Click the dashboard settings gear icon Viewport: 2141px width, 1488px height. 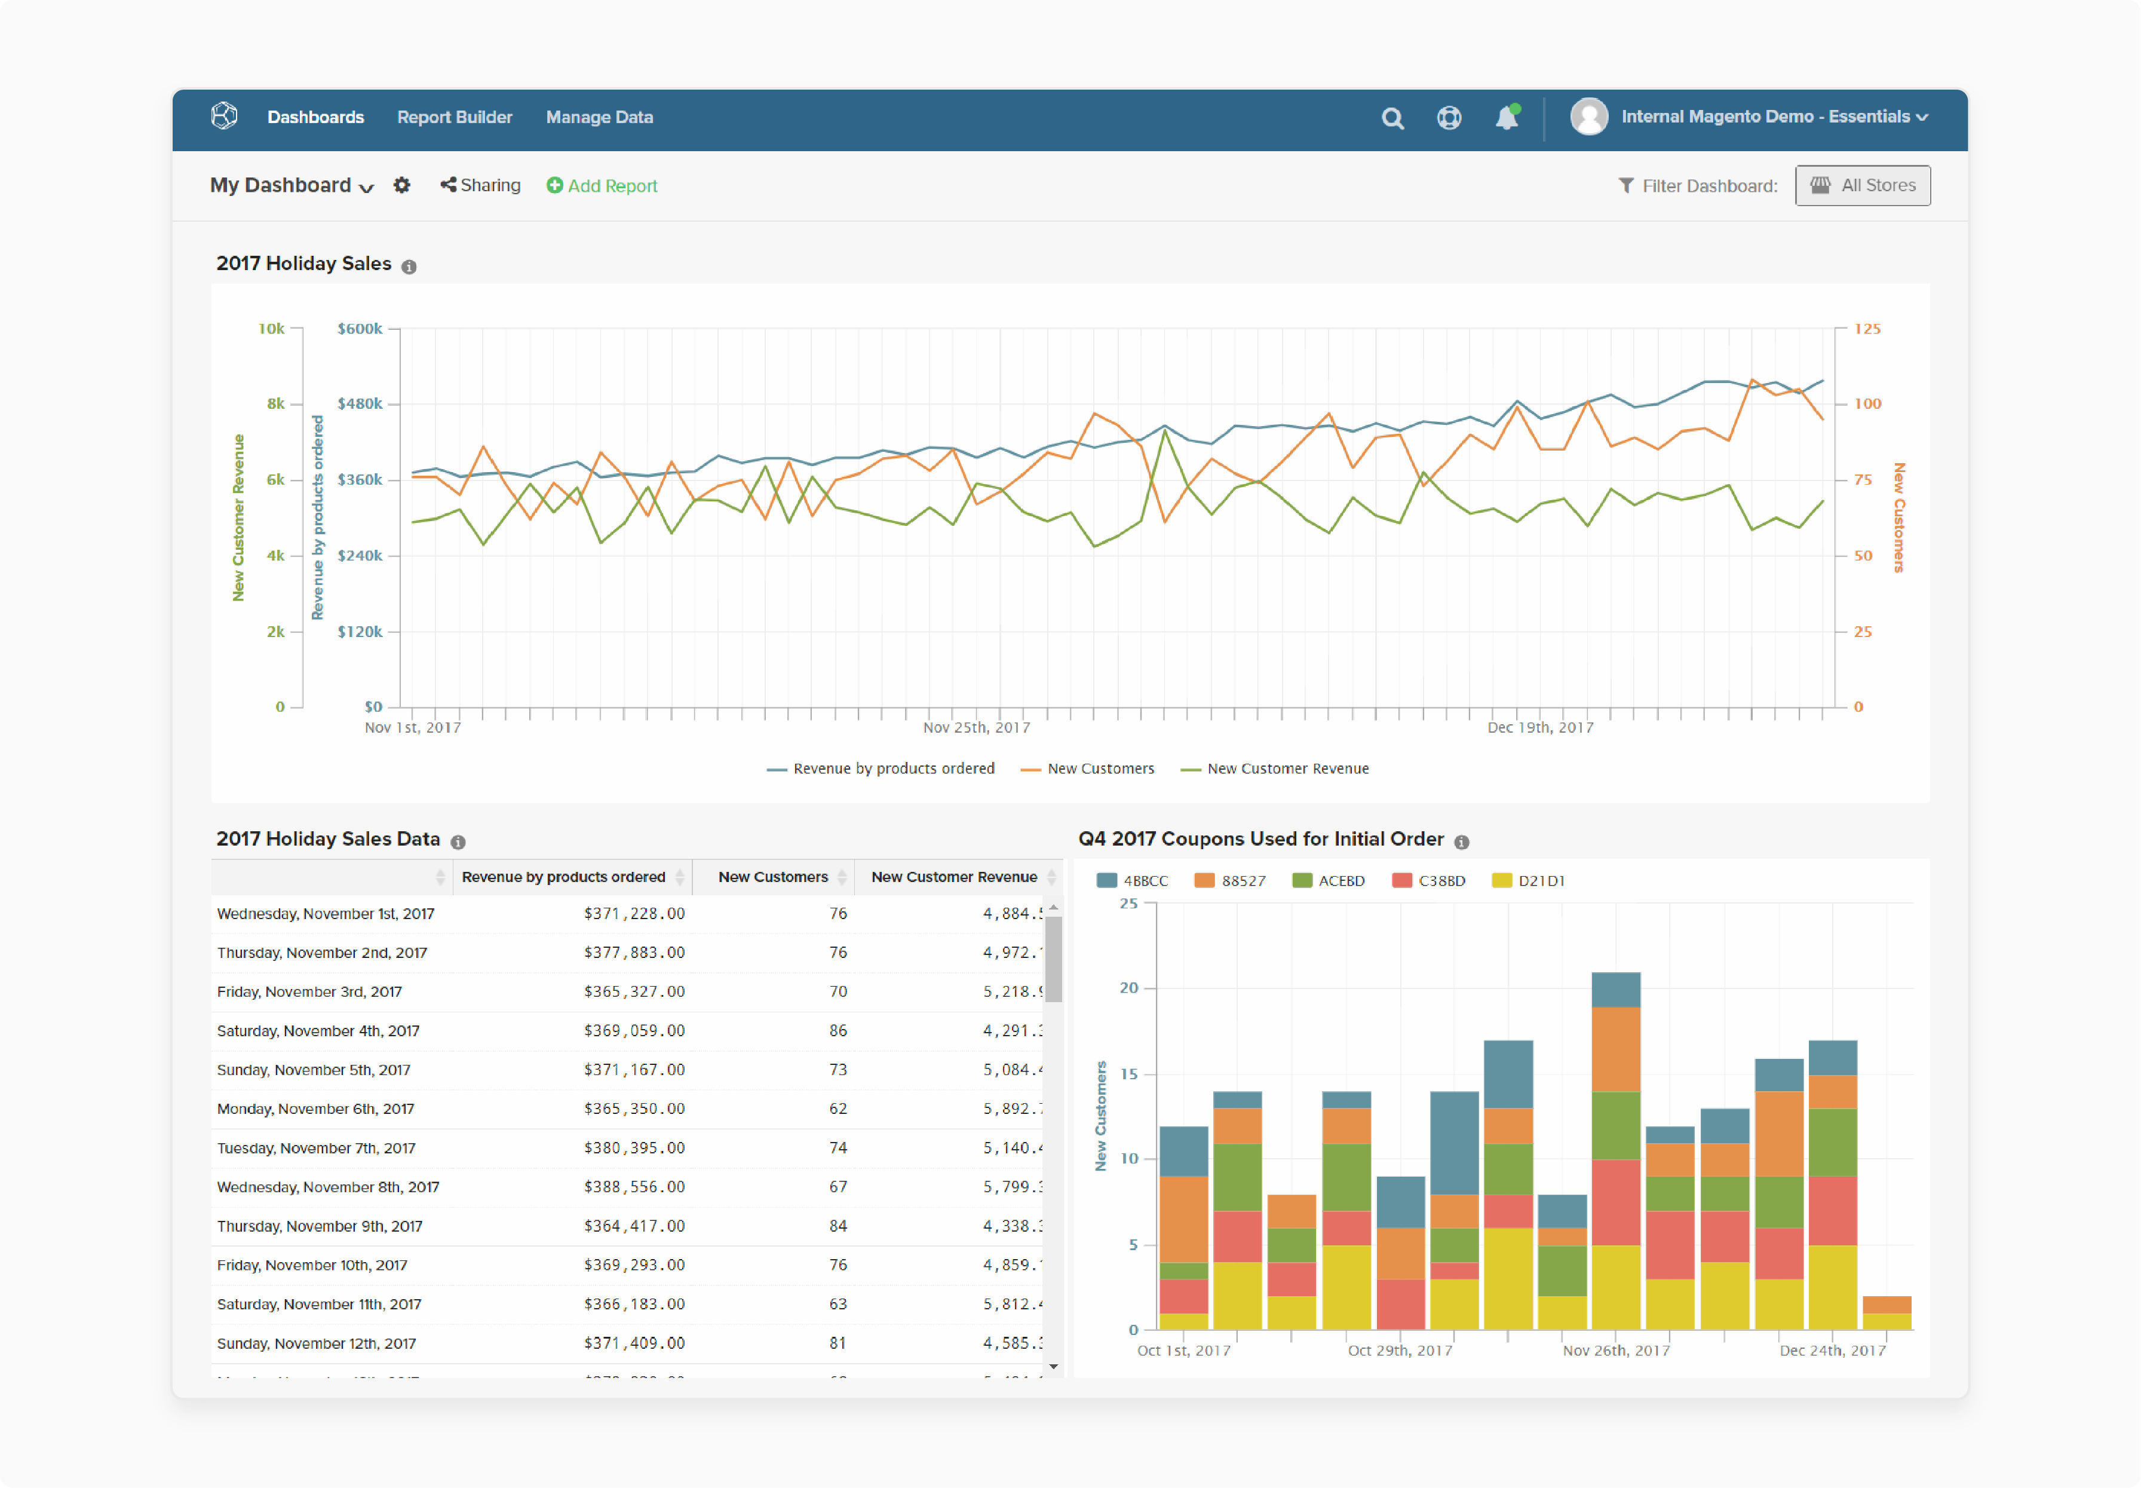coord(401,185)
